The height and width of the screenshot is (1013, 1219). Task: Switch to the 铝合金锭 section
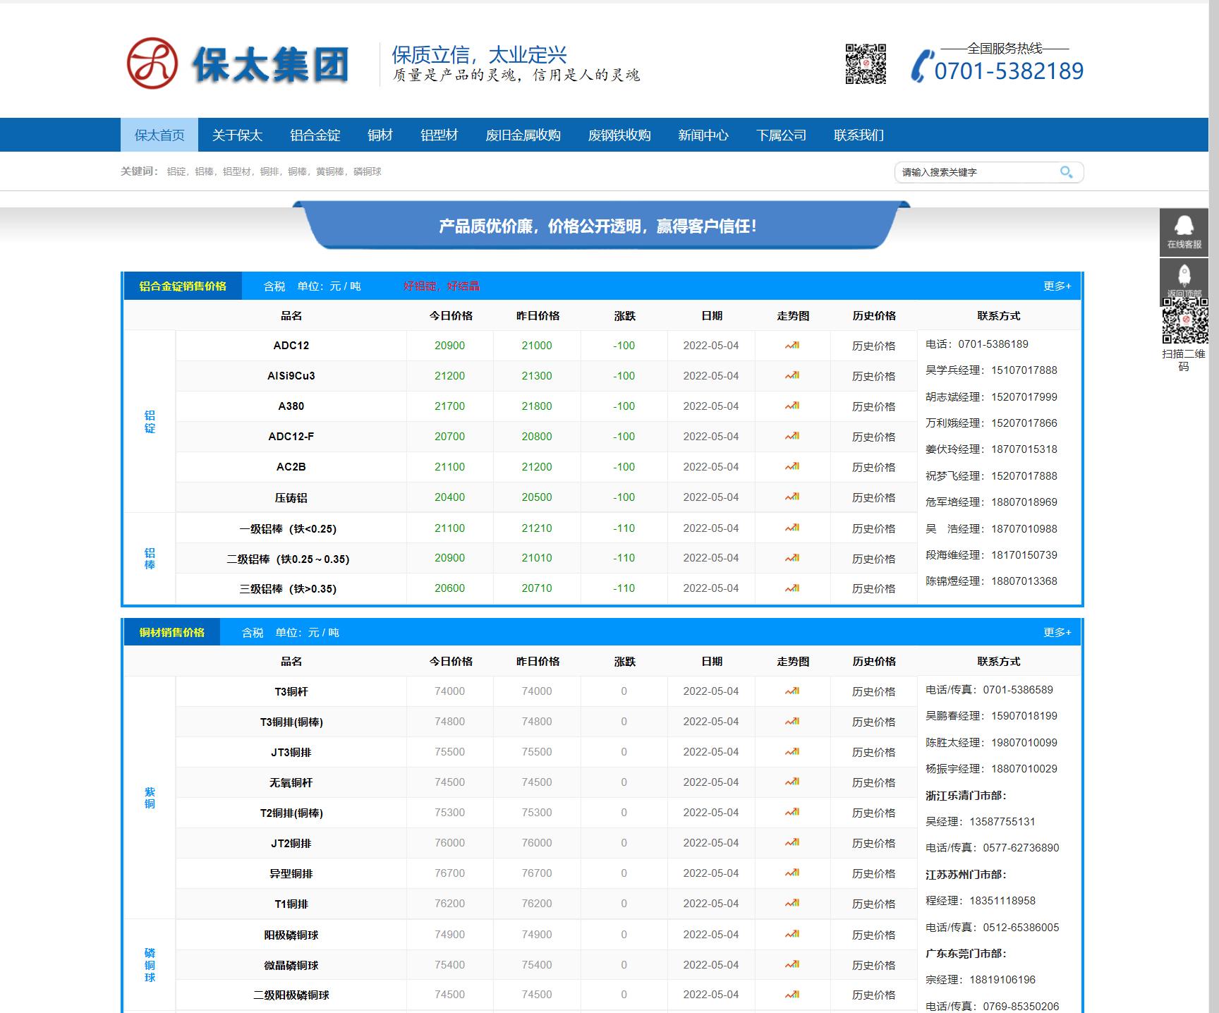(315, 135)
